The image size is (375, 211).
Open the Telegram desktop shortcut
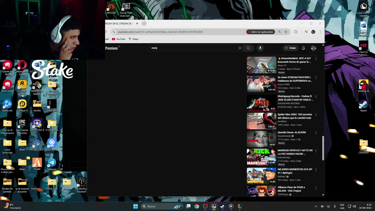(x=52, y=164)
